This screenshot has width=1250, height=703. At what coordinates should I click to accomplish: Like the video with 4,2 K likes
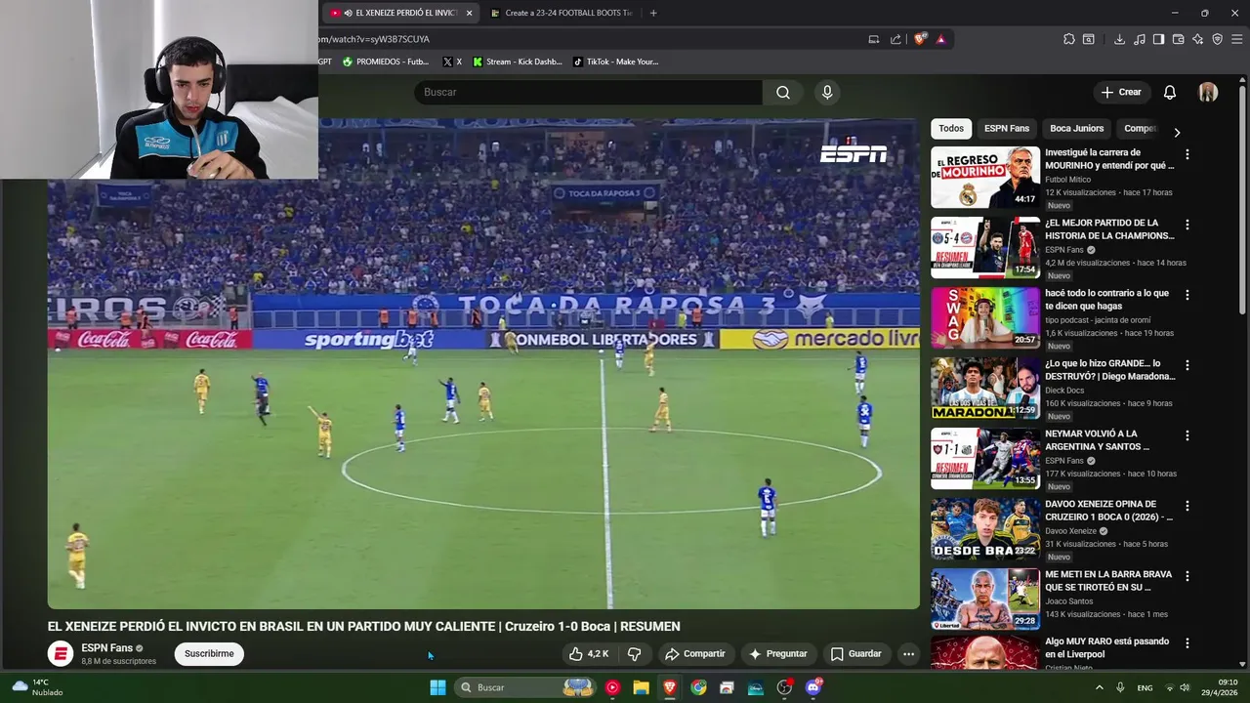click(589, 654)
